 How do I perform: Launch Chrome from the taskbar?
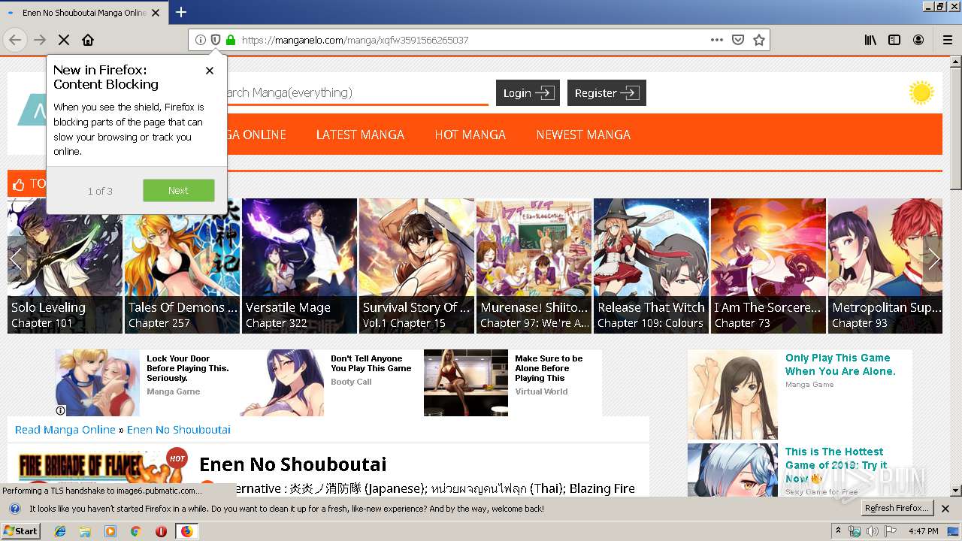(x=135, y=531)
